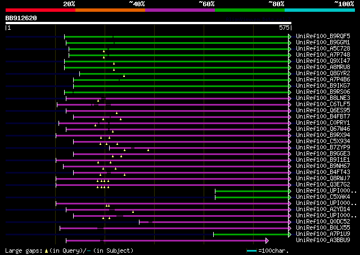Select the UniRef100_A7P1U9 label
The width and height of the screenshot is (360, 255).
coord(323,234)
